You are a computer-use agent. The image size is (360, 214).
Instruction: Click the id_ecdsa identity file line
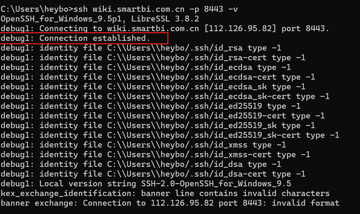coord(146,67)
